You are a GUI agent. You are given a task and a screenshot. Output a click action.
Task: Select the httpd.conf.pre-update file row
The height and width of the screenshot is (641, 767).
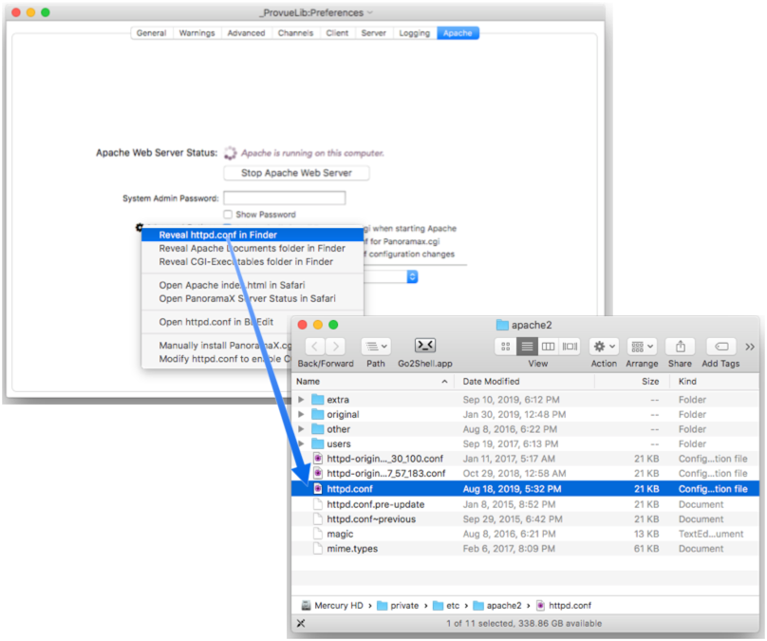tap(525, 504)
